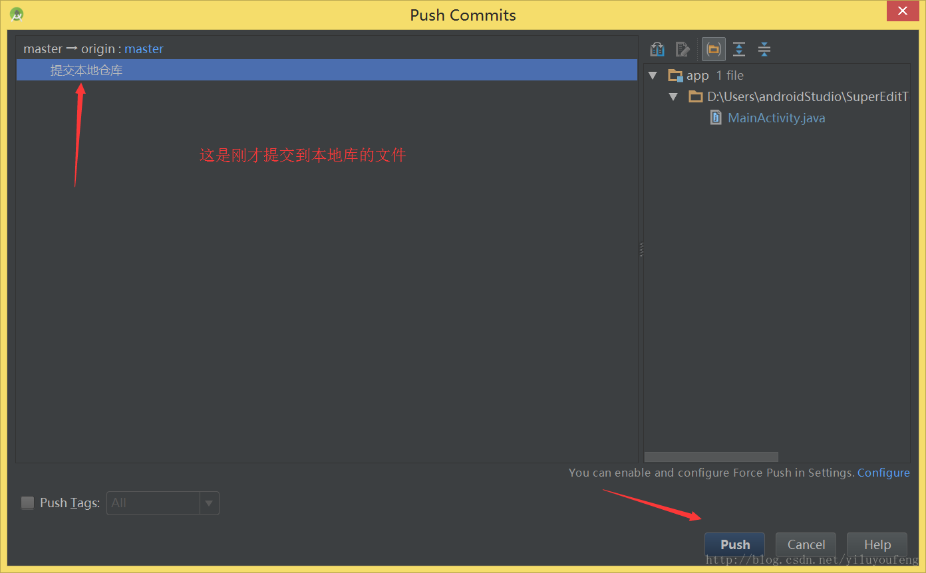Screen dimensions: 926x573
Task: Click the Show Diff toolbar icon
Action: tap(657, 49)
